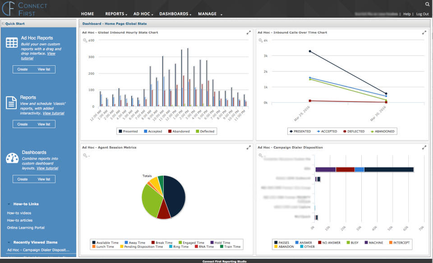
Task: Maximize the Campaign Dialer Disposition chart
Action: 424,147
